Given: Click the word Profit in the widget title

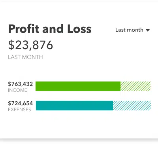Looking at the screenshot, I should [24, 29].
